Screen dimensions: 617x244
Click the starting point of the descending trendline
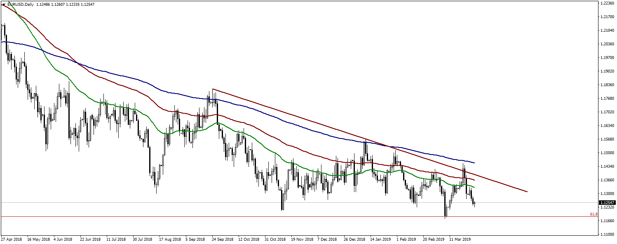pyautogui.click(x=212, y=89)
